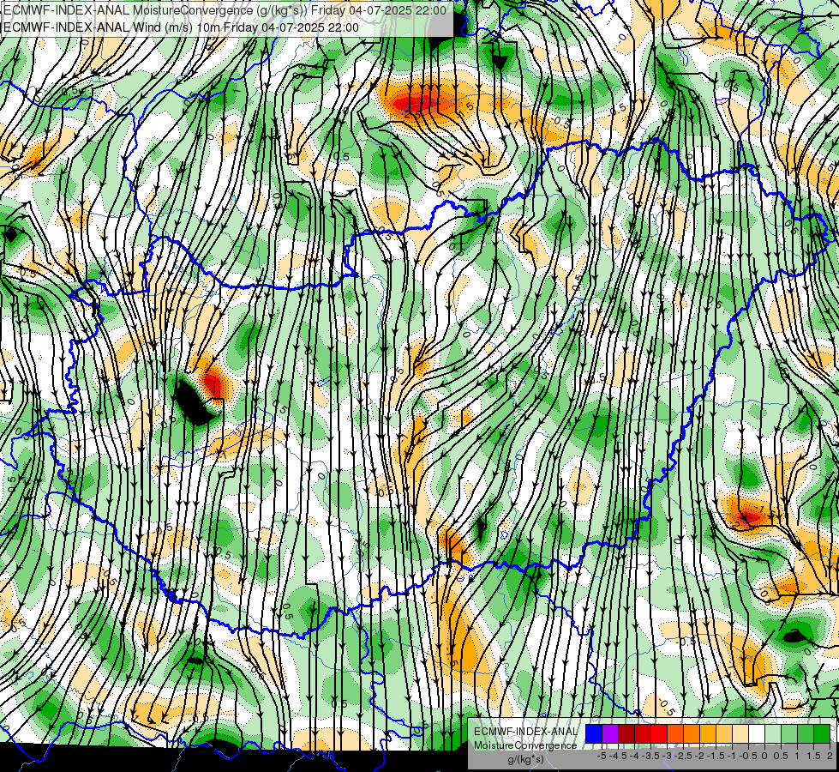
Task: Click the darkest red legend swatch
Action: (x=626, y=733)
